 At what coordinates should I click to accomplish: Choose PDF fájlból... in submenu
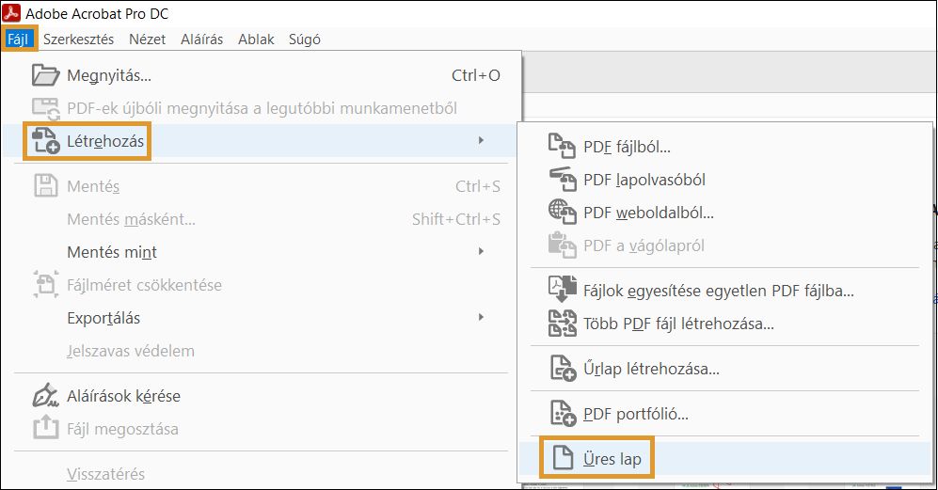[725, 147]
